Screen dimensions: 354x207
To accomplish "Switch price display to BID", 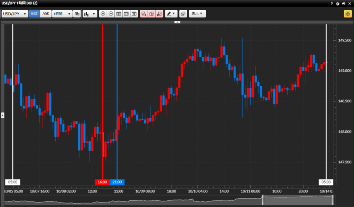I will coord(34,14).
